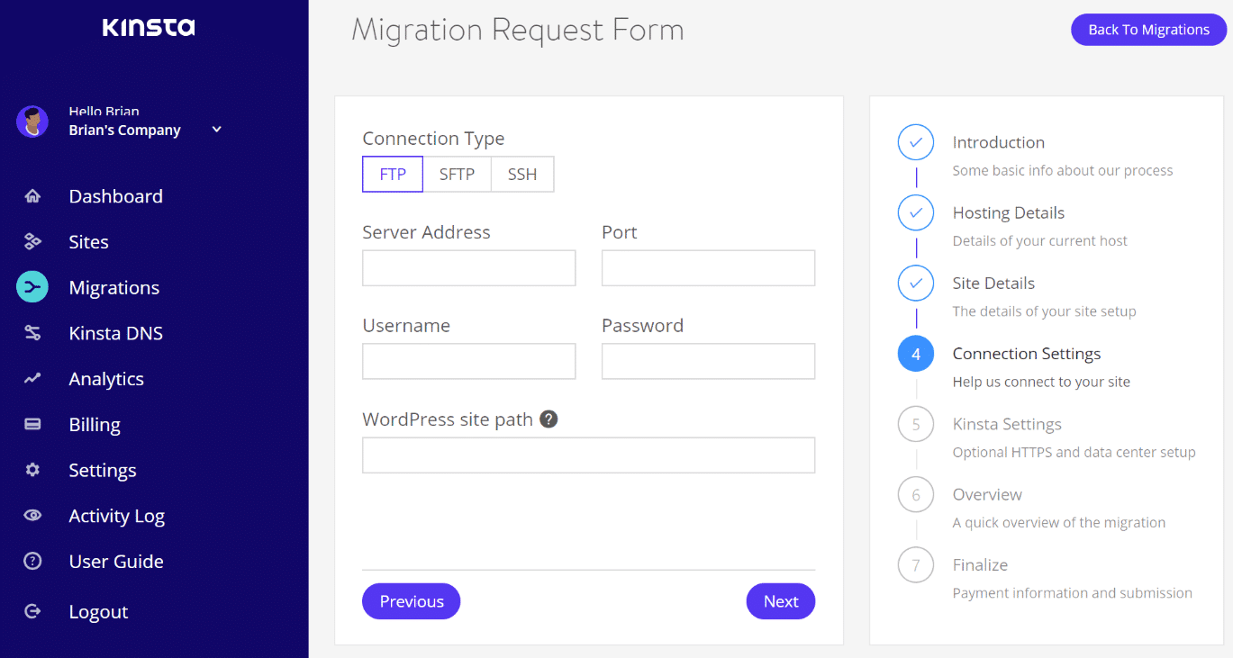This screenshot has height=658, width=1233.
Task: Click the Settings gear icon
Action: pos(32,470)
